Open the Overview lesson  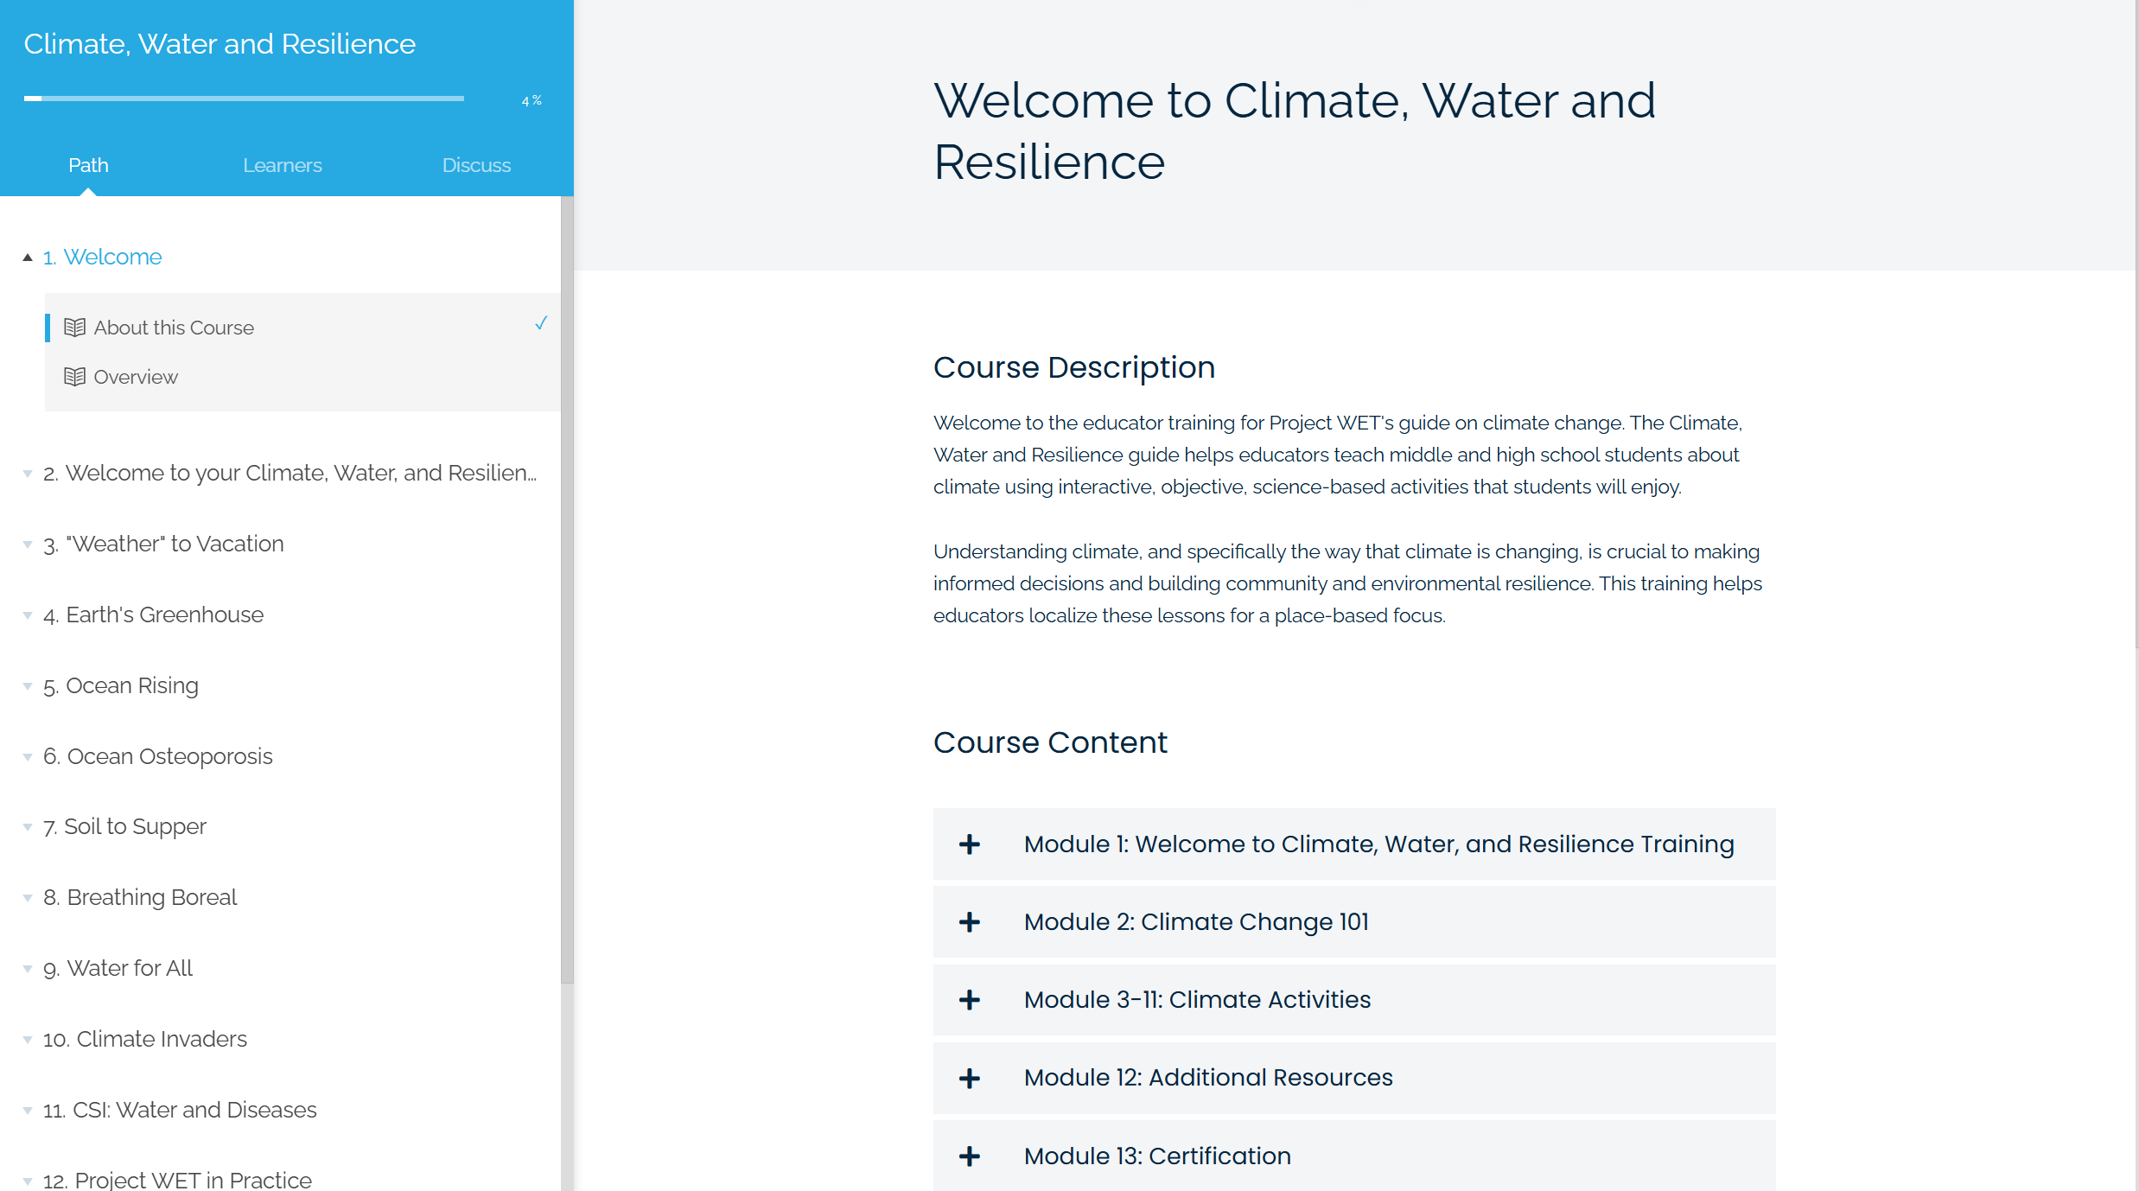pyautogui.click(x=136, y=377)
